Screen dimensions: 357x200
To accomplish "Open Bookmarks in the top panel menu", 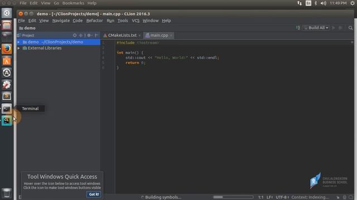I will 73,3.
